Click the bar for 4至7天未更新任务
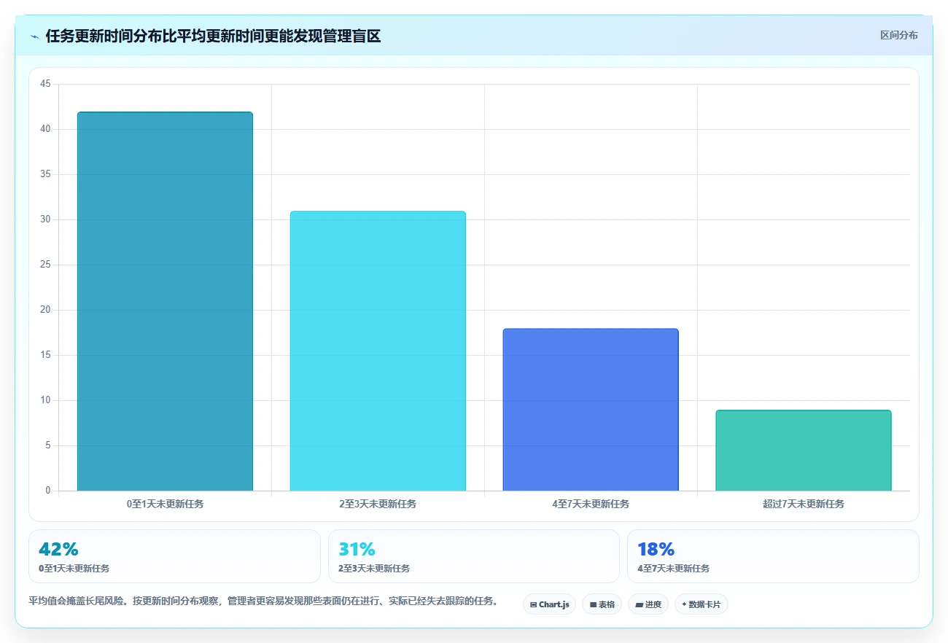 click(591, 410)
